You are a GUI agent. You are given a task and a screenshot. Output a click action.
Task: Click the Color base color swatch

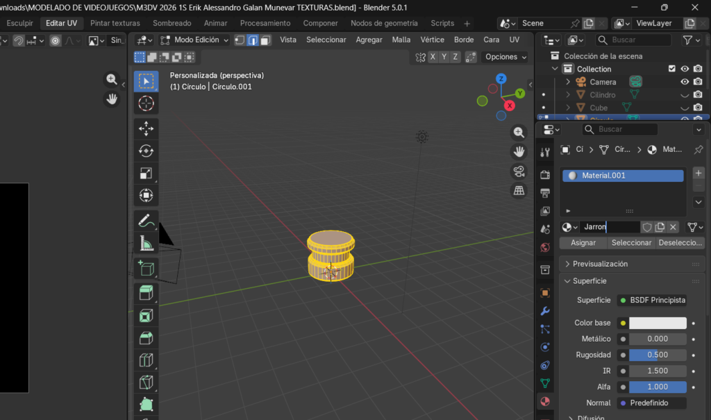point(657,322)
